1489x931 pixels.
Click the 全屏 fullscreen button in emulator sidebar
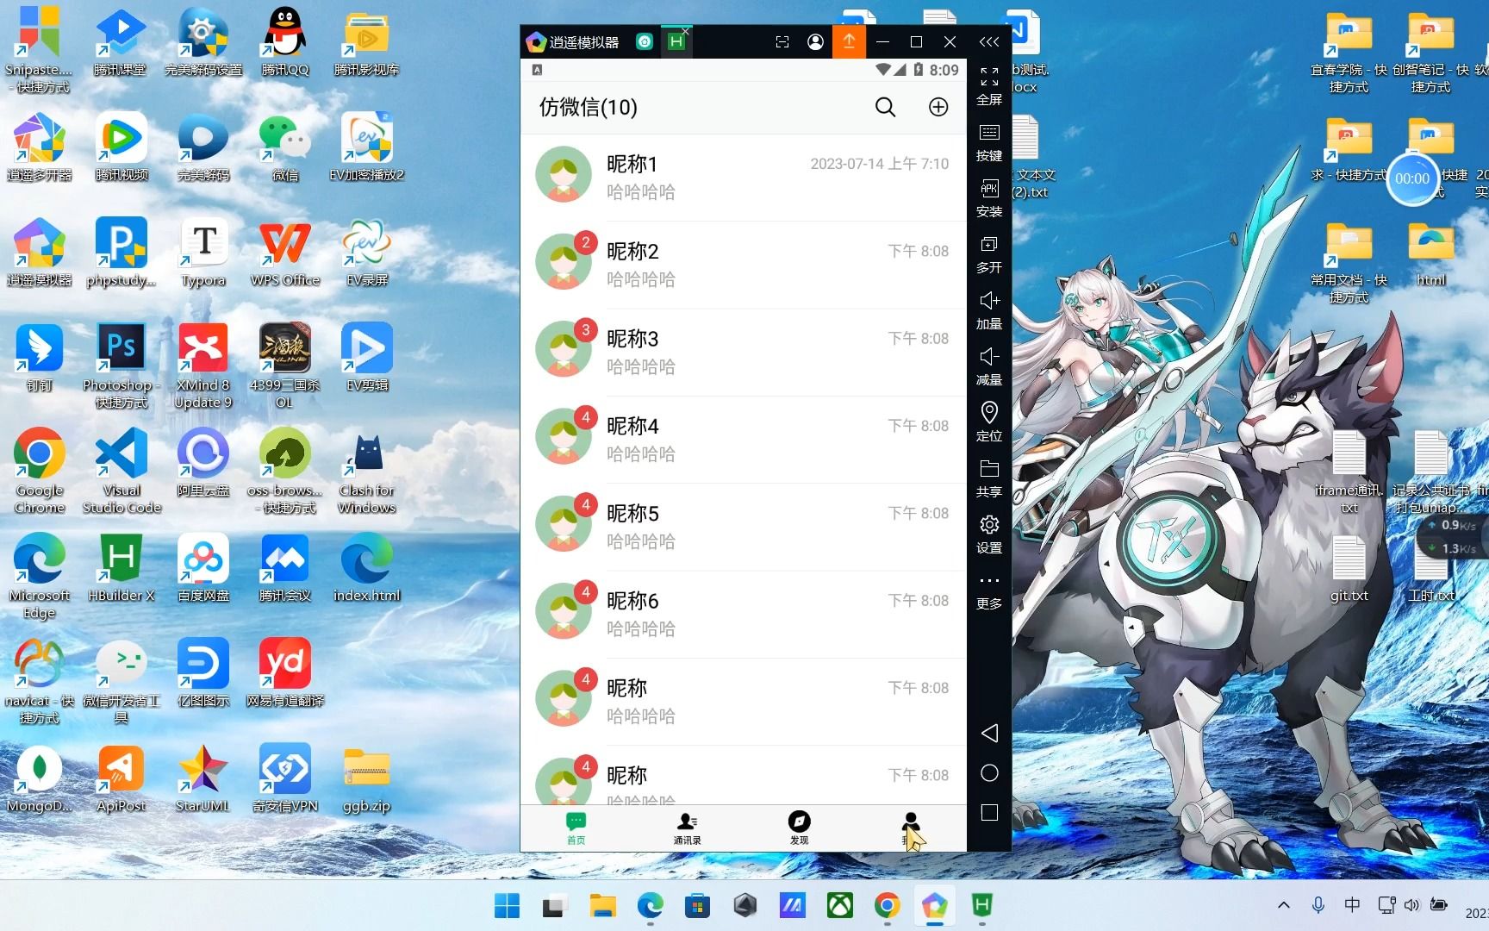click(x=989, y=86)
